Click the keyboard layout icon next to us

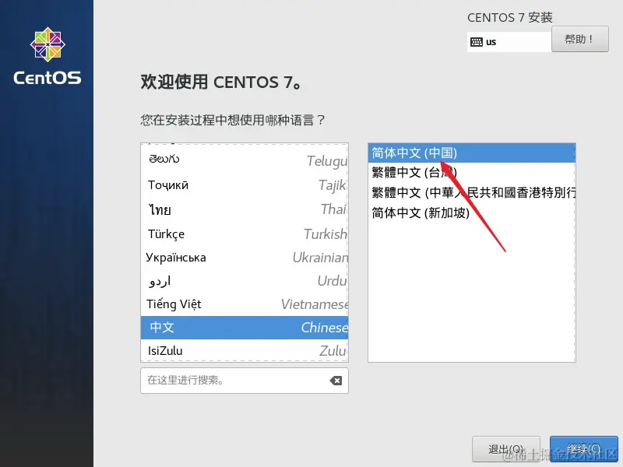(476, 42)
